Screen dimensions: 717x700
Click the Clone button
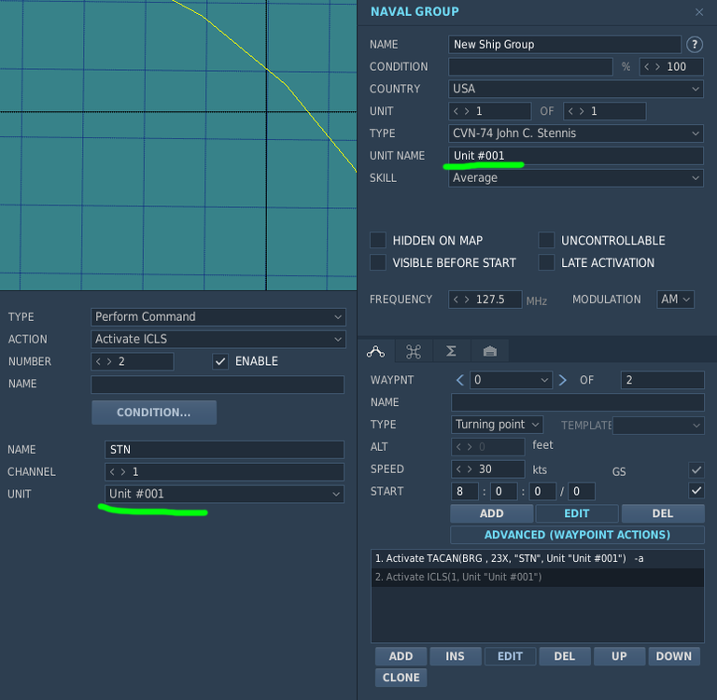[401, 678]
